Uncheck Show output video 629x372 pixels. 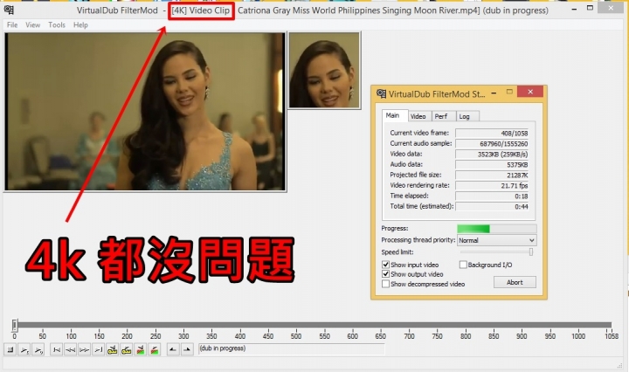pos(385,274)
